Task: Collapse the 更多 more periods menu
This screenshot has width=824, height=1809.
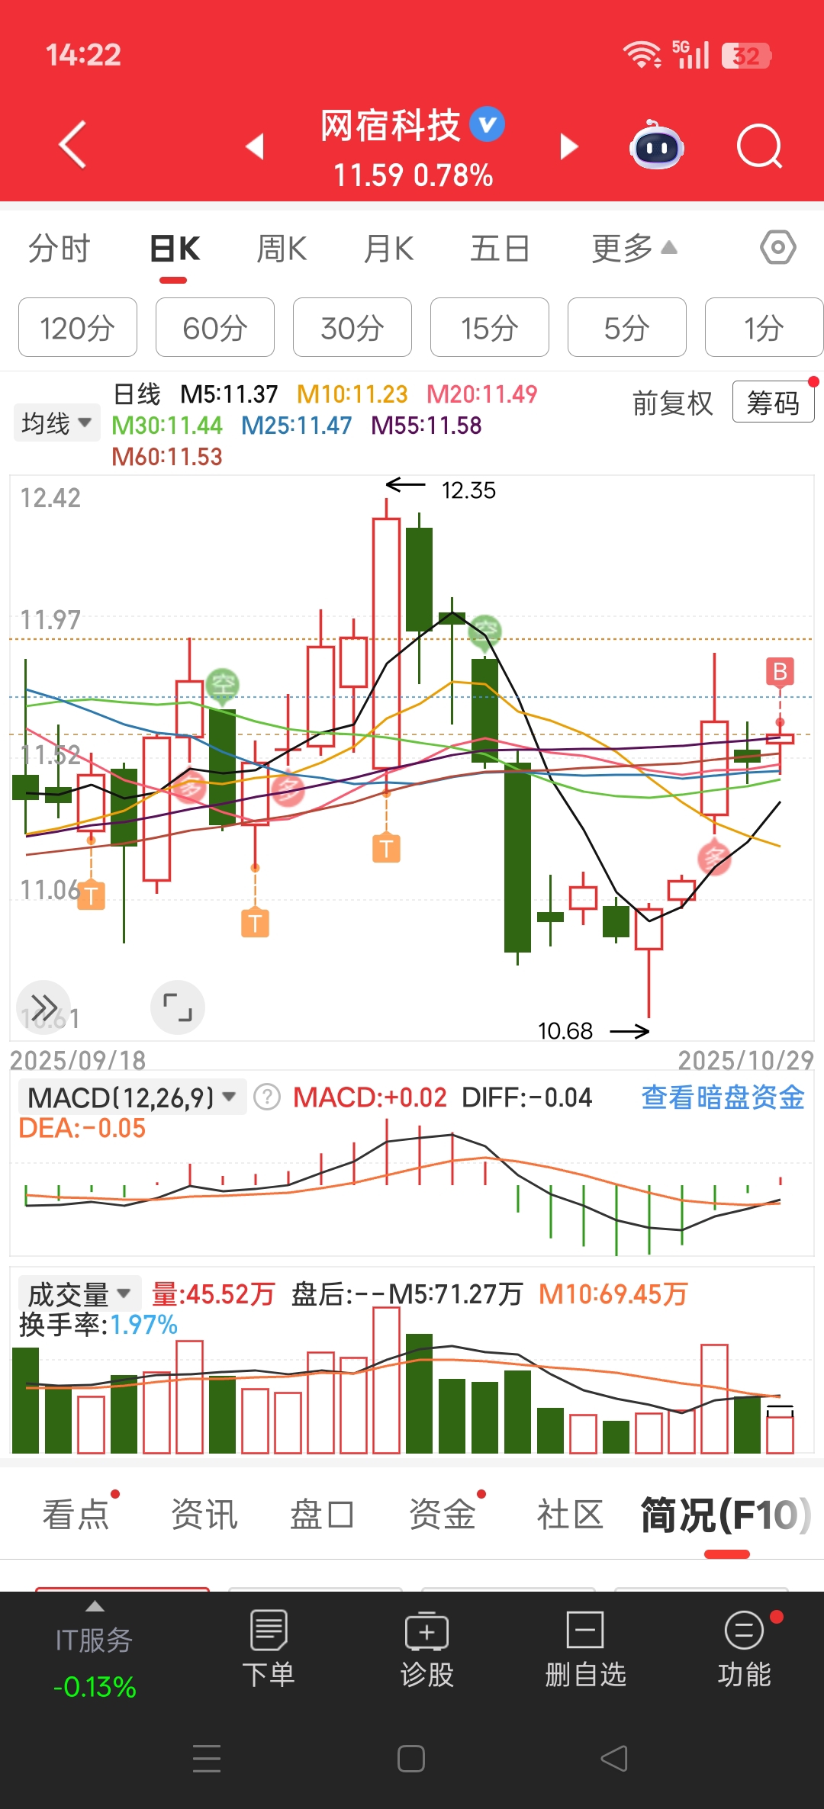Action: 634,249
